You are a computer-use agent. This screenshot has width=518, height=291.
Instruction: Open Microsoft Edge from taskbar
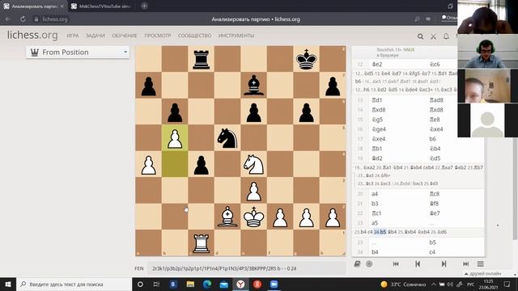(207, 284)
